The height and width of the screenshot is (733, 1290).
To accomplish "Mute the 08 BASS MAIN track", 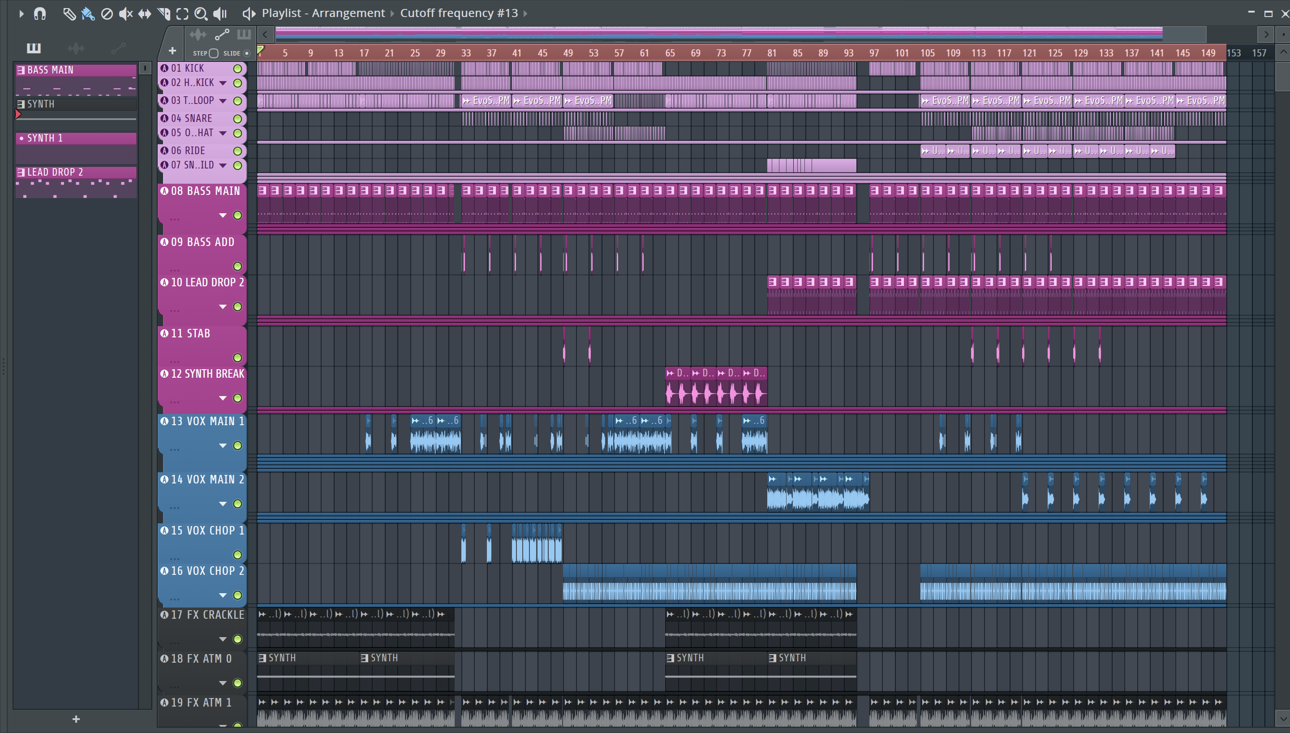I will (237, 216).
